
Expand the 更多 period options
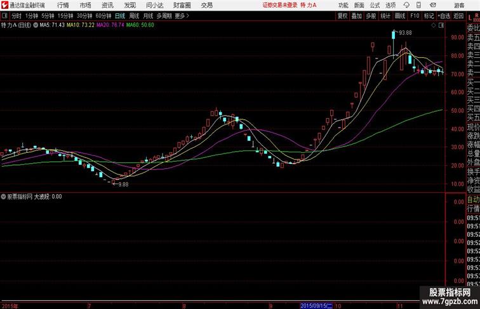(182, 16)
